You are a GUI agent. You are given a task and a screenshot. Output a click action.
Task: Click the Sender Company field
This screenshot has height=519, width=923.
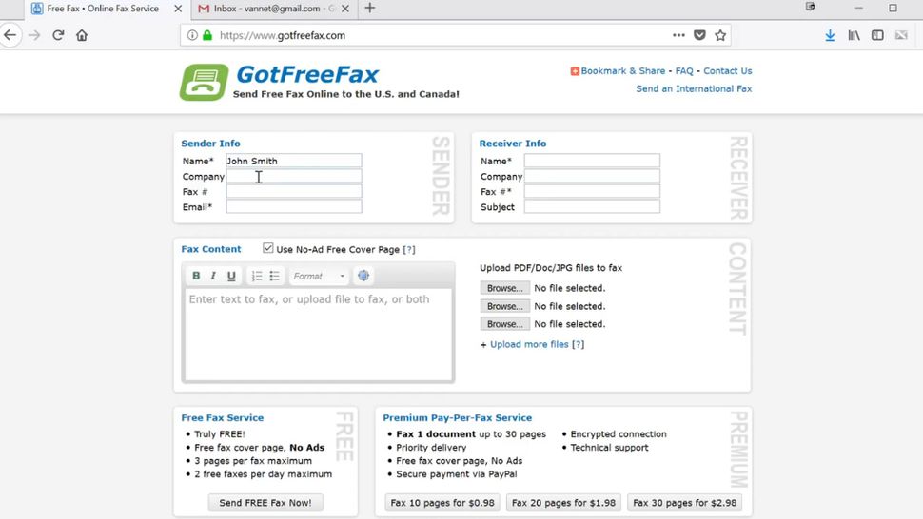pyautogui.click(x=294, y=176)
